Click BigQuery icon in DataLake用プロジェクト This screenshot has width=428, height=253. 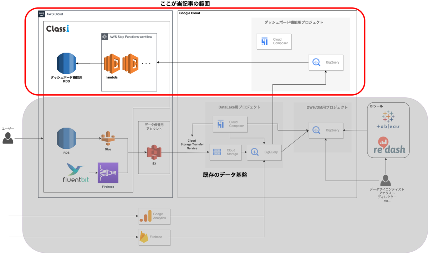pyautogui.click(x=255, y=152)
